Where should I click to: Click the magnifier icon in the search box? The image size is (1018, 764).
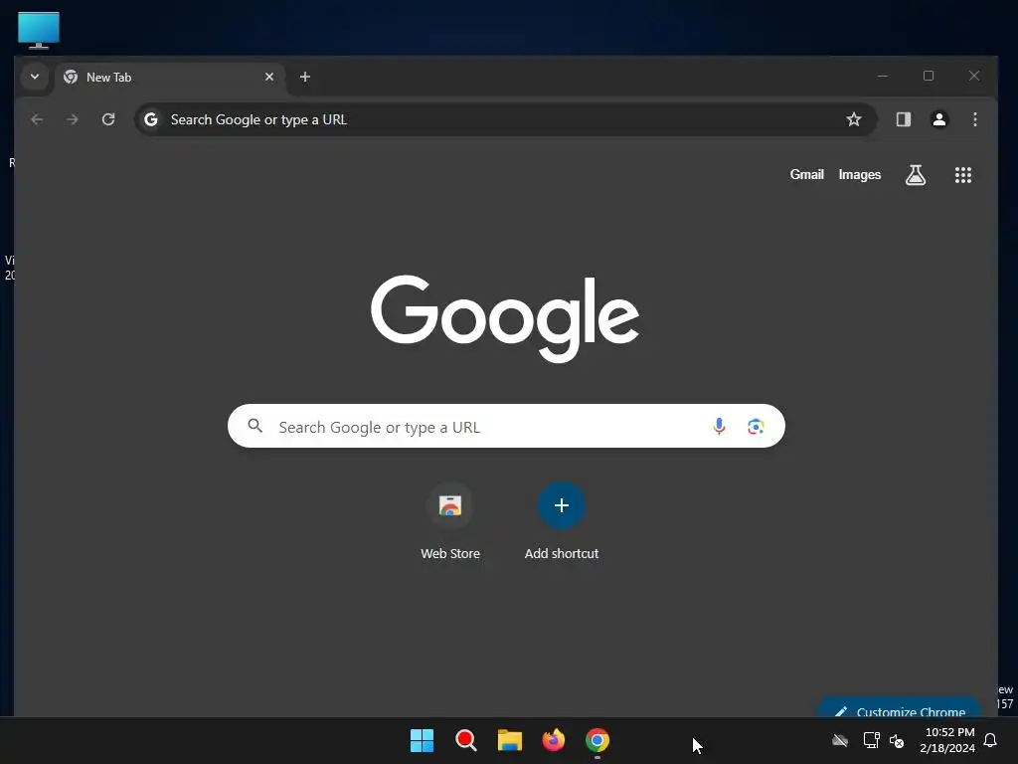tap(255, 426)
